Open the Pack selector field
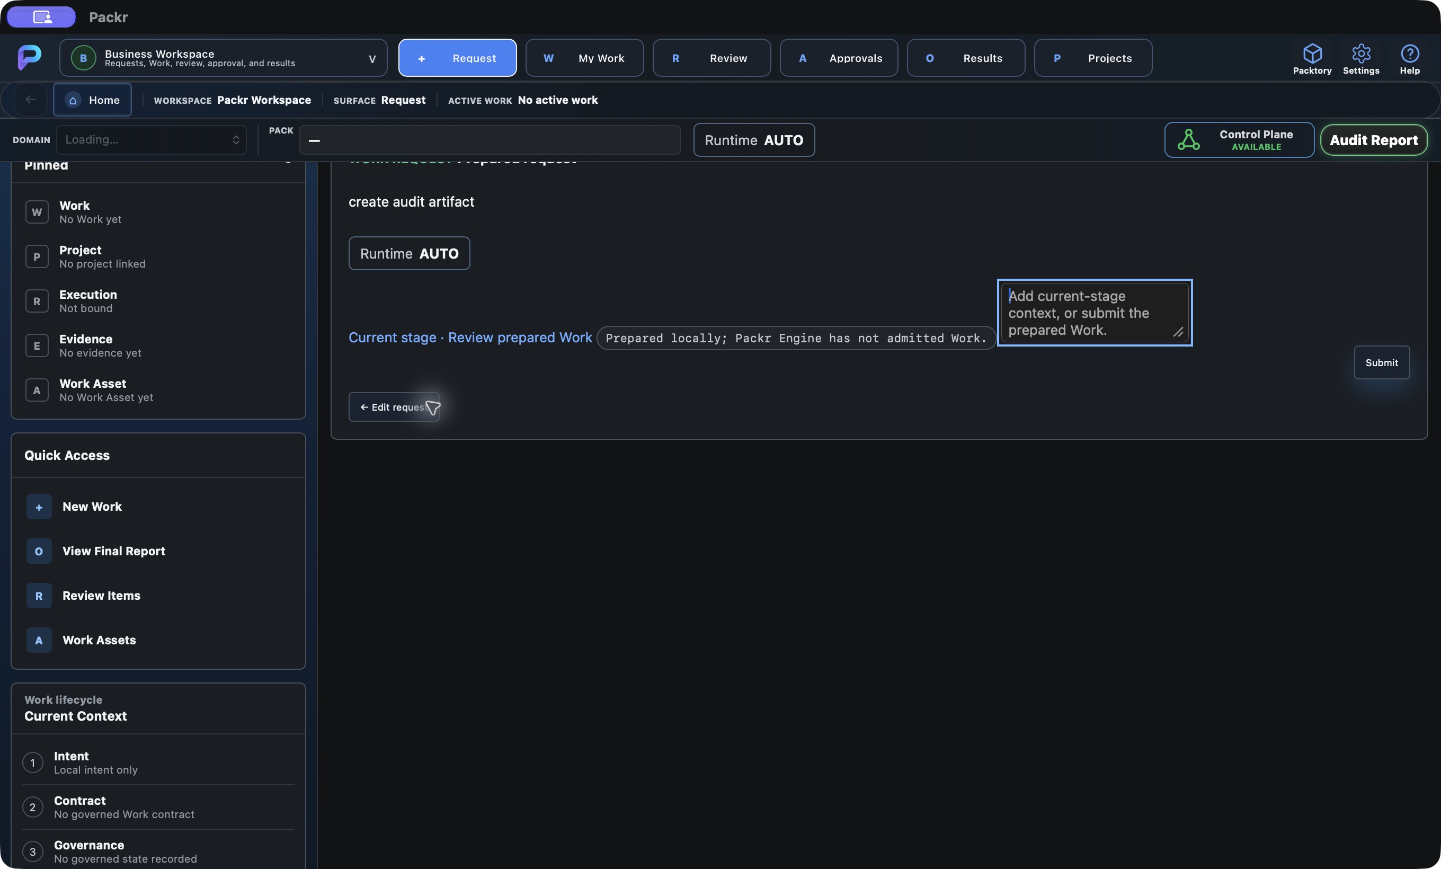The width and height of the screenshot is (1441, 869). pyautogui.click(x=490, y=140)
